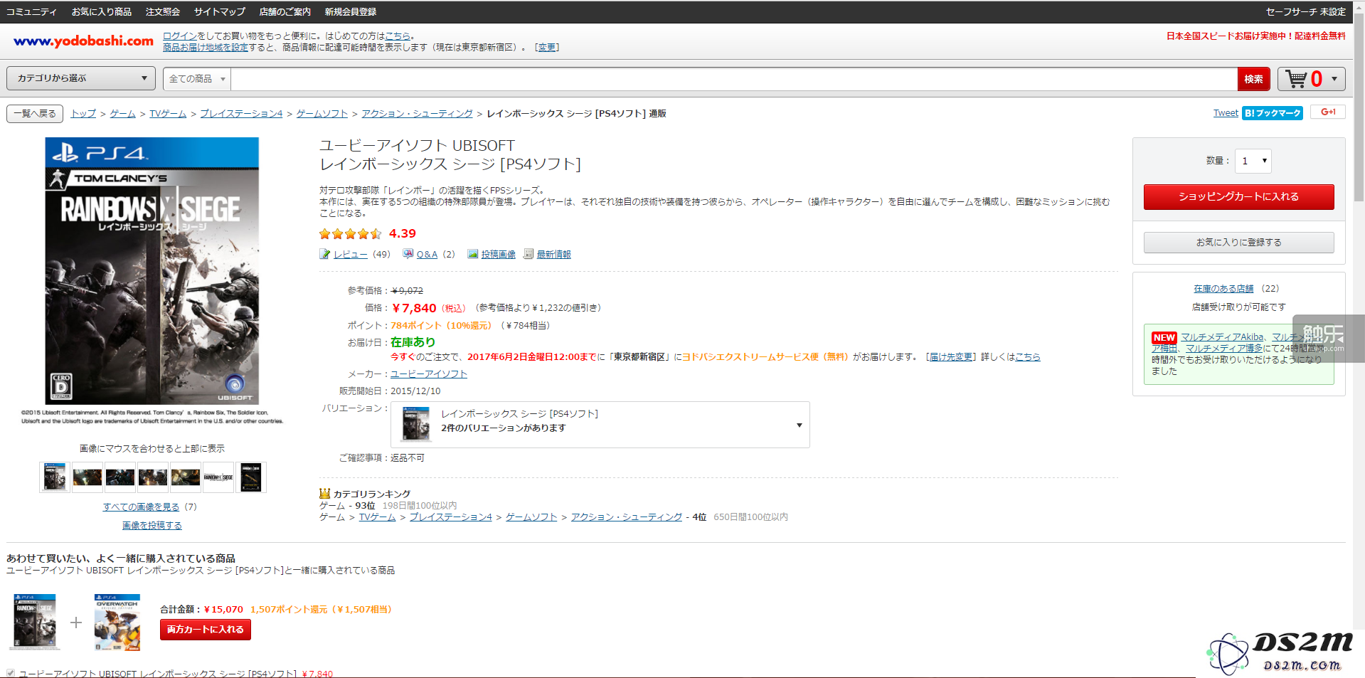Open the 数量 quantity dropdown
The height and width of the screenshot is (678, 1365).
coord(1253,161)
